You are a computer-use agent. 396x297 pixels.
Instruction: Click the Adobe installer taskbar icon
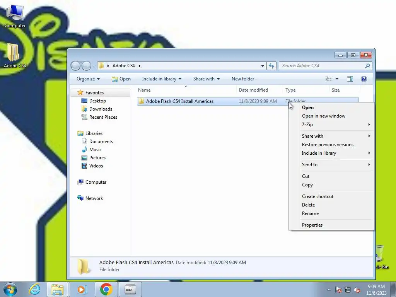(130, 289)
